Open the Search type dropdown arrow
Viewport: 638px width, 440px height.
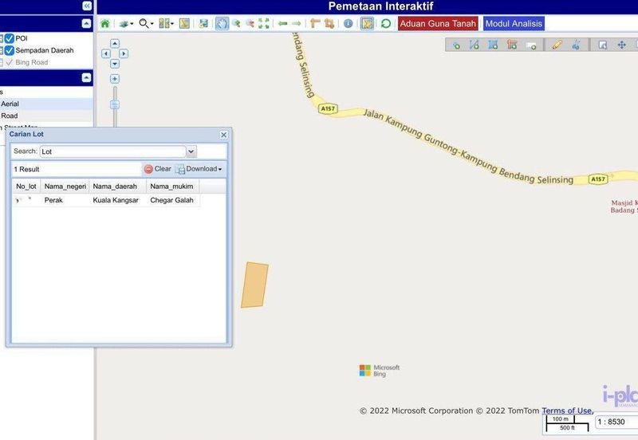pyautogui.click(x=191, y=151)
